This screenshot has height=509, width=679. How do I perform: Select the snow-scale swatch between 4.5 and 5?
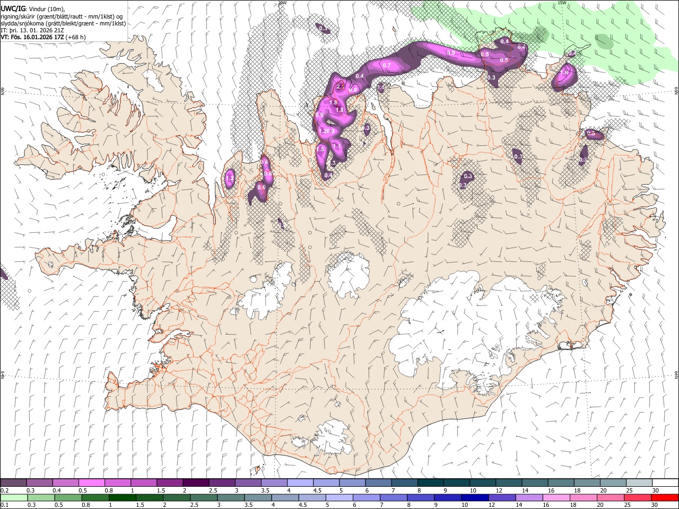click(x=326, y=482)
